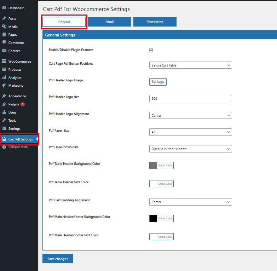Open the Marketing menu link

click(x=16, y=86)
